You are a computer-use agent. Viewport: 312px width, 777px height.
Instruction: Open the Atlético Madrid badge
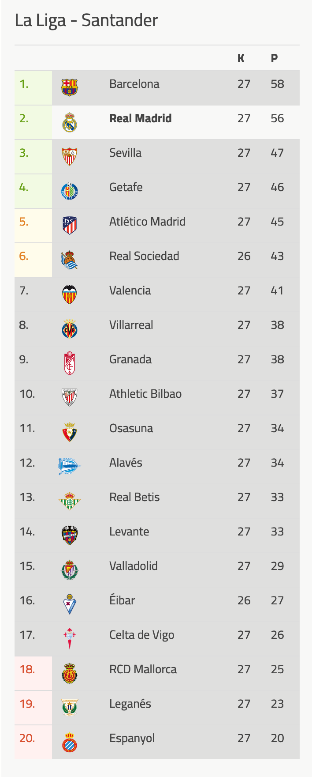[x=69, y=226]
